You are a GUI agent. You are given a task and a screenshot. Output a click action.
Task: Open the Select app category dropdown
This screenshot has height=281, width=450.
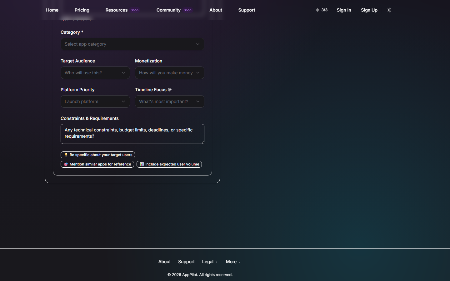point(132,44)
